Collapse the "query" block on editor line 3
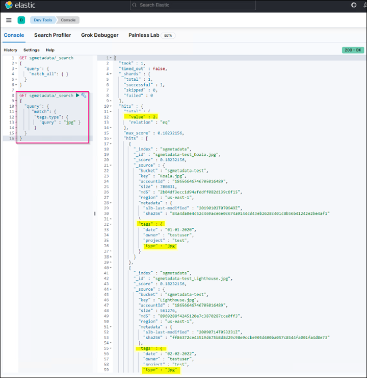The height and width of the screenshot is (378, 367). click(x=15, y=69)
